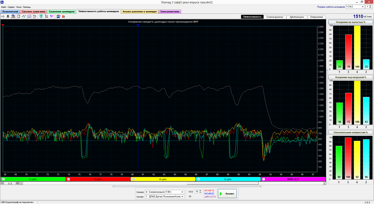
Task: Click the green play arrow on the Анализ button
Action: [221, 194]
